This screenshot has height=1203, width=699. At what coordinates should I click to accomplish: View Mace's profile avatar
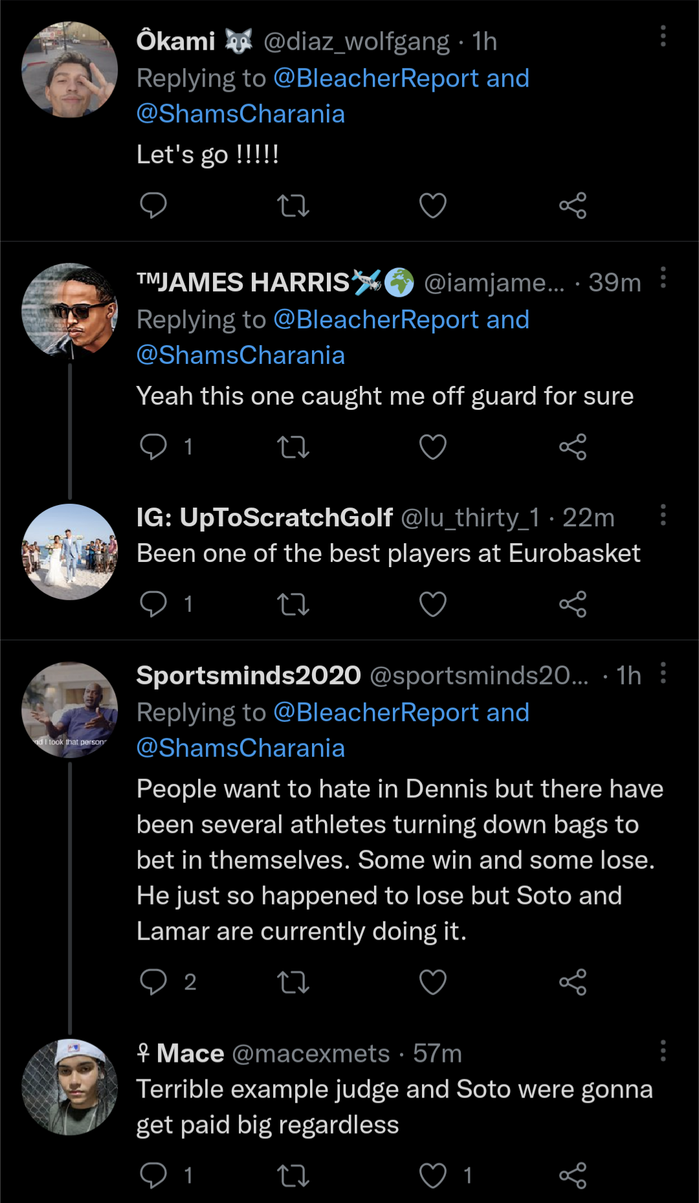click(70, 1087)
